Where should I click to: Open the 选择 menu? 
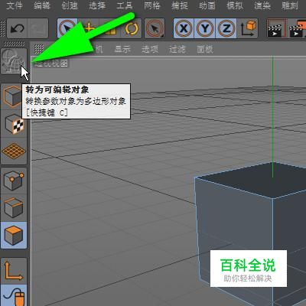tap(97, 5)
